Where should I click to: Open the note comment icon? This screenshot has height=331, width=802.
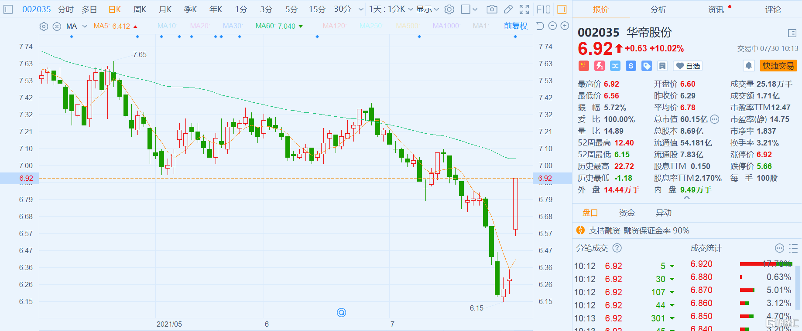click(x=662, y=66)
